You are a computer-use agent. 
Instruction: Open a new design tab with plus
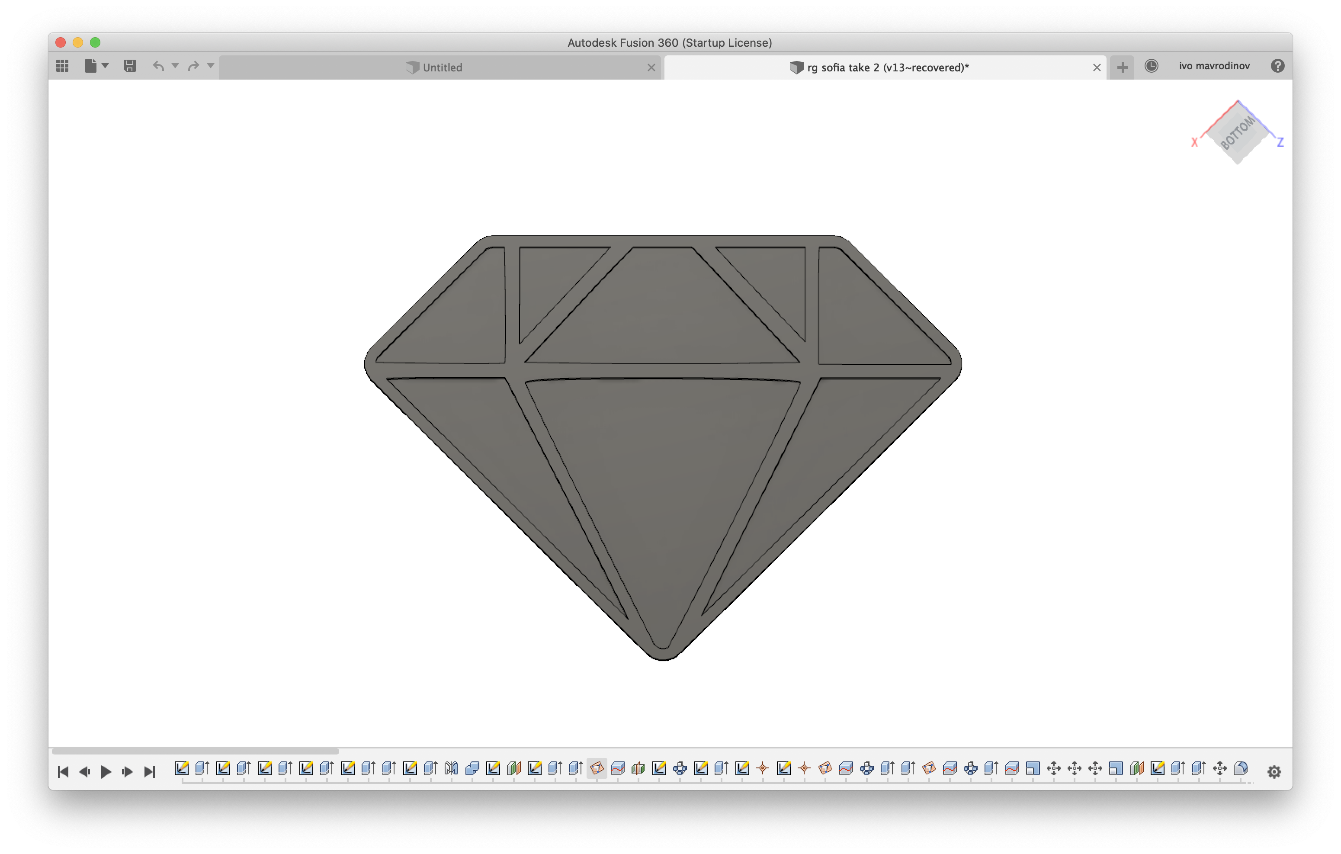tap(1123, 67)
